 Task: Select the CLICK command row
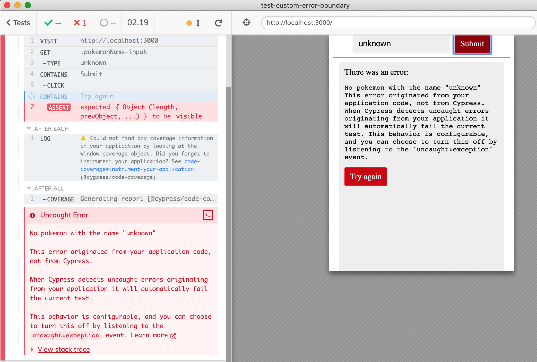pos(121,85)
